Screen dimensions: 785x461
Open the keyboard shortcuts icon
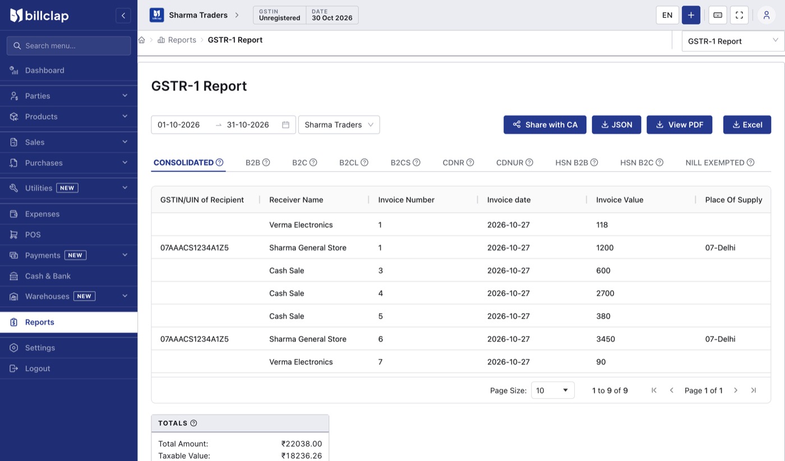coord(718,15)
